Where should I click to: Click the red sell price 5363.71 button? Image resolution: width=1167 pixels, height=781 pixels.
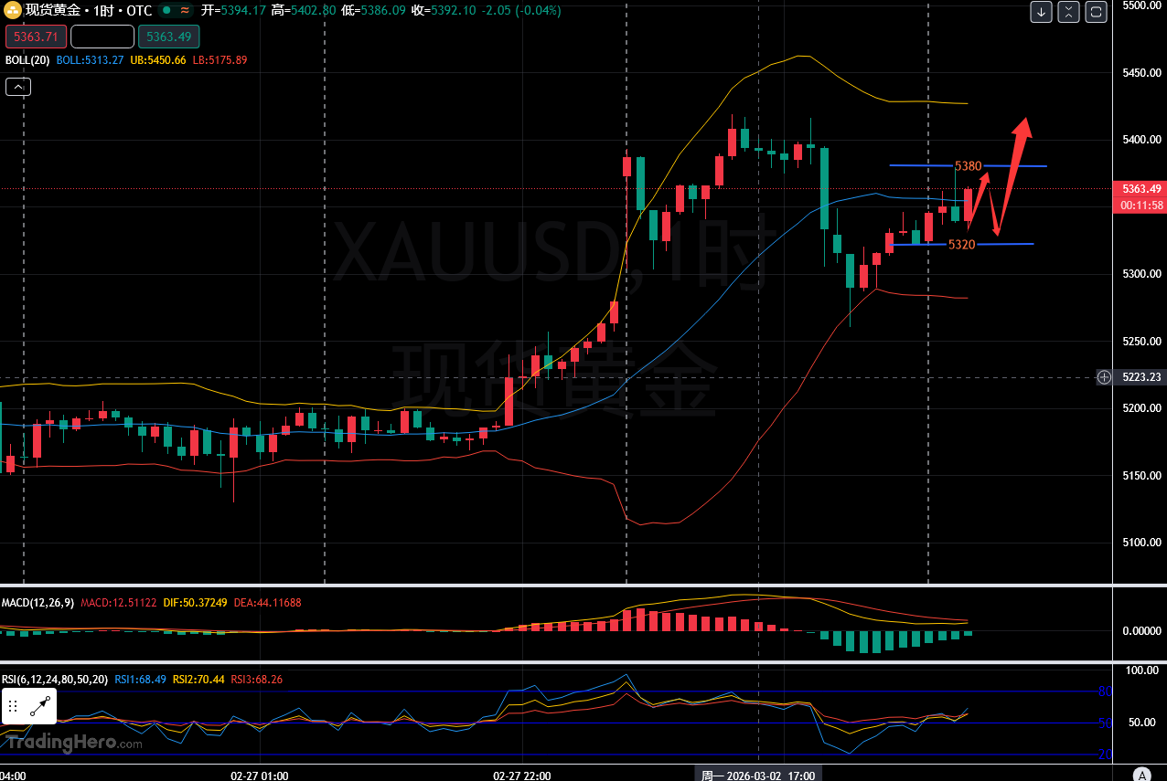[36, 37]
